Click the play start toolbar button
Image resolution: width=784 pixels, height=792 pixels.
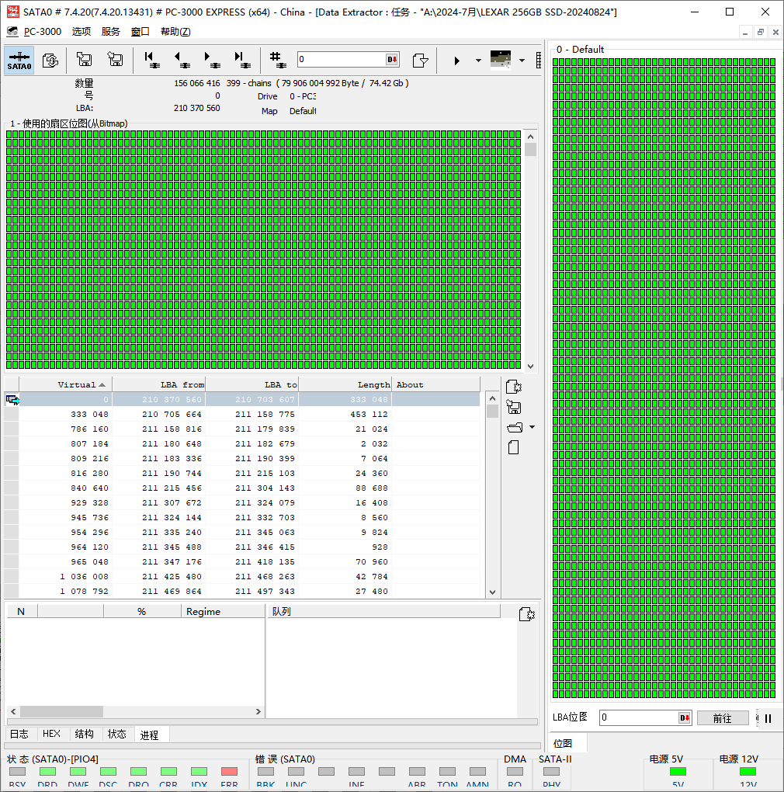[457, 61]
